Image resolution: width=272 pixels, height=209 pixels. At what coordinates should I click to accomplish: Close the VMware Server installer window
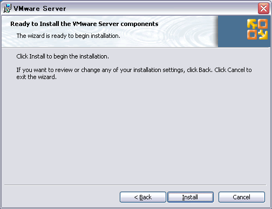pos(263,8)
